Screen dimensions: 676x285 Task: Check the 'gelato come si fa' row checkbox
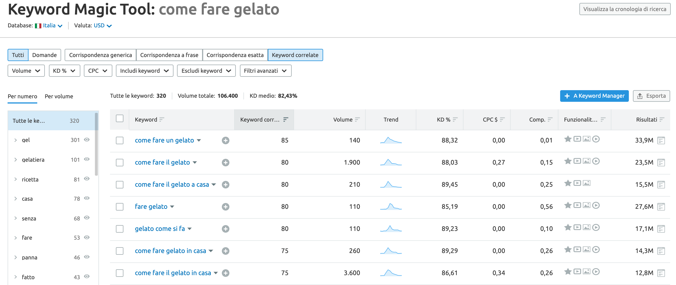(120, 229)
